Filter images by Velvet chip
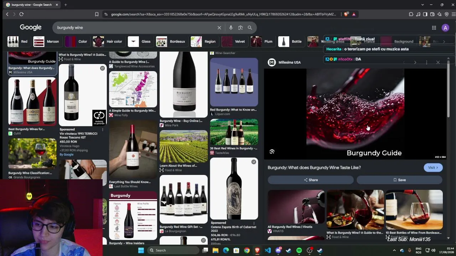This screenshot has height=256, width=456. 234,42
